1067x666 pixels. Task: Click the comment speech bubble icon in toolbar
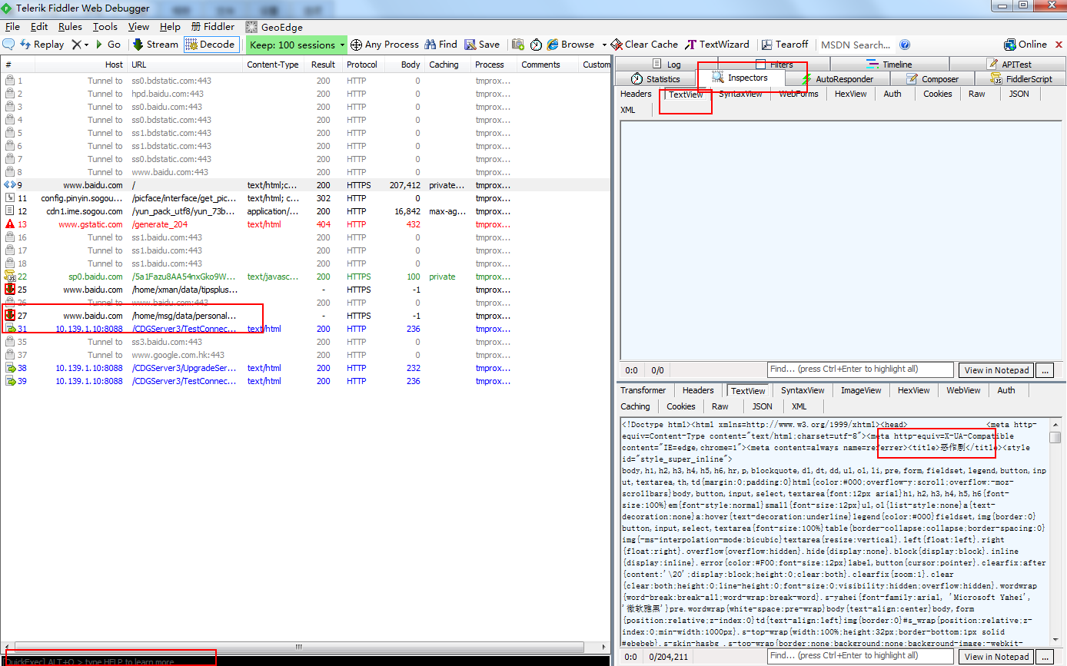[8, 45]
